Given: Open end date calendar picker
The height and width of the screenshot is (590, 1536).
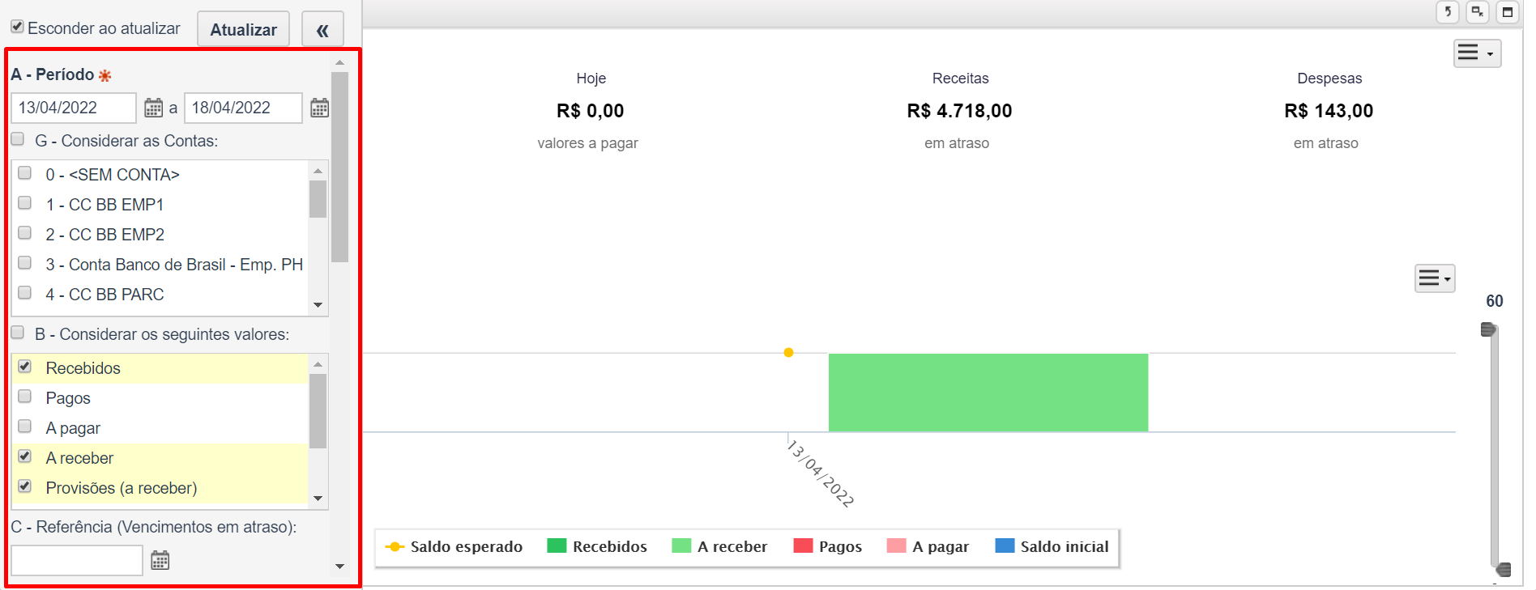Looking at the screenshot, I should [x=320, y=108].
